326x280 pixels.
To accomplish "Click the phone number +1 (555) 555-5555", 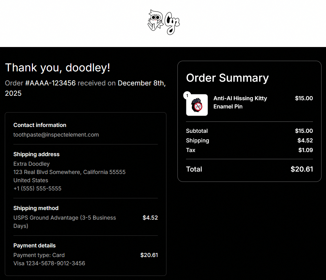I will pos(37,188).
